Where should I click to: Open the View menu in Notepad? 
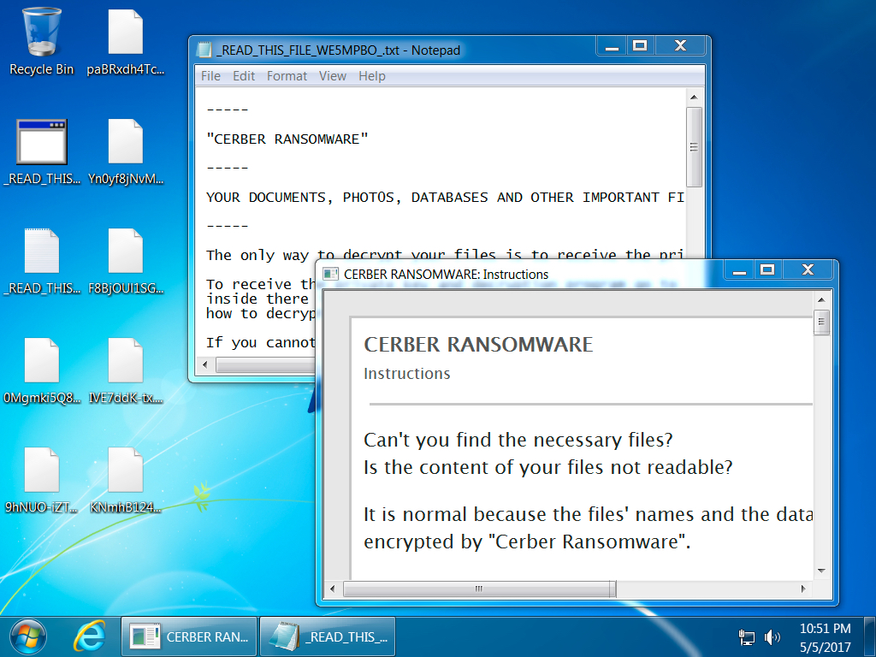(333, 76)
